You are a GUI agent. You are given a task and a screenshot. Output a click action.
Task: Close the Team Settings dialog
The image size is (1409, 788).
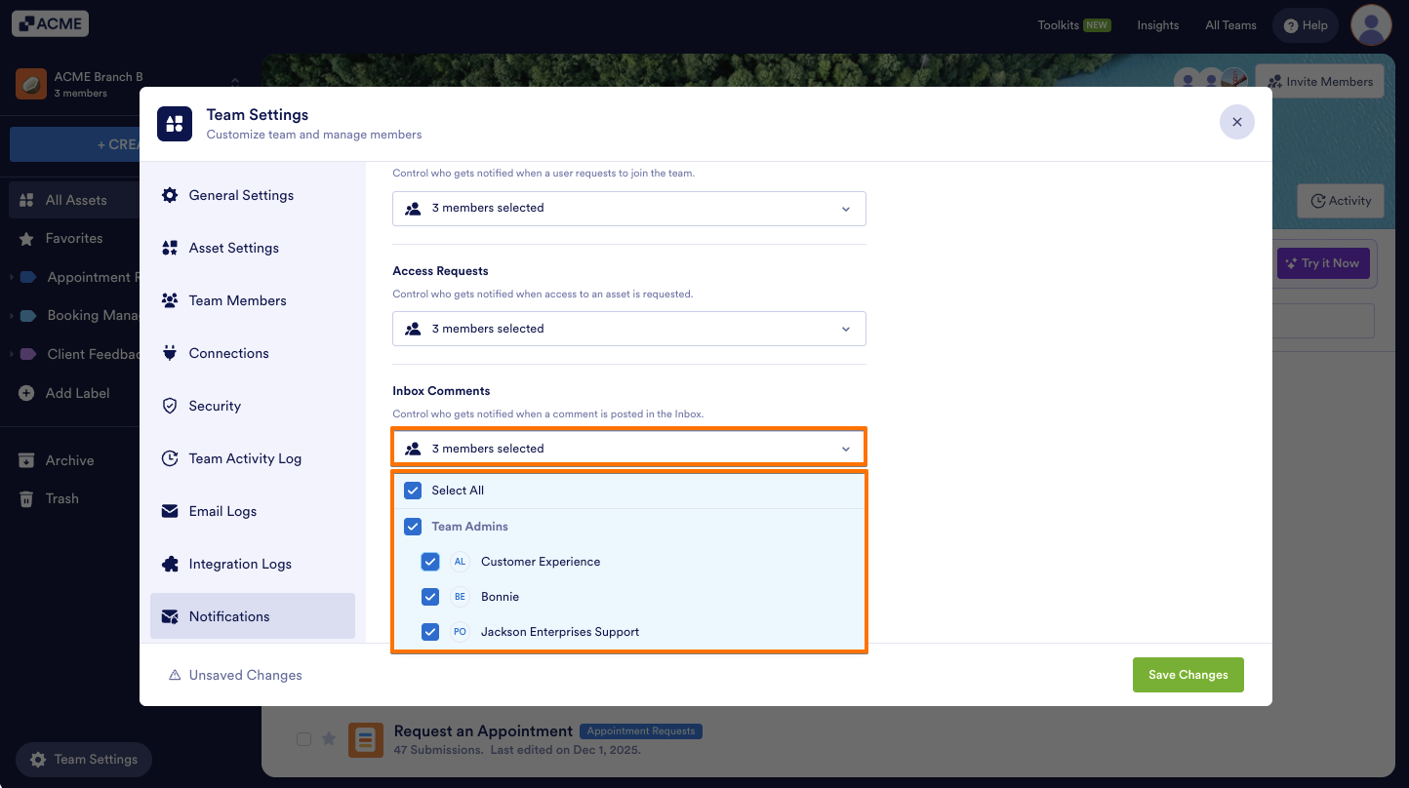click(x=1237, y=122)
